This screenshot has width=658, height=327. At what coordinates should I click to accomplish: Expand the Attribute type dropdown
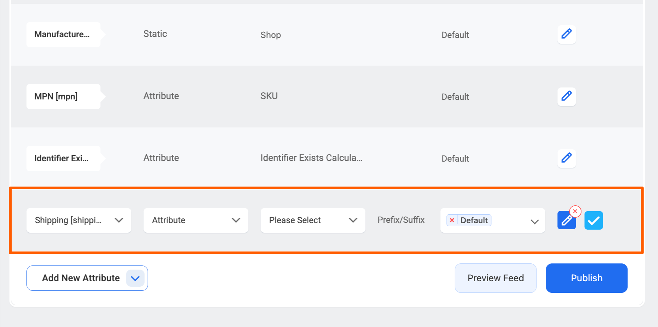tap(195, 220)
